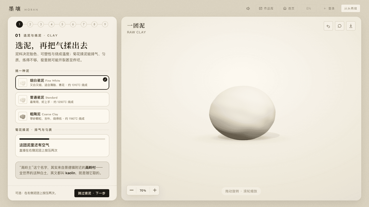Jump to step 8 in stepper
Viewport: 369px width, 207px height.
coord(94,24)
